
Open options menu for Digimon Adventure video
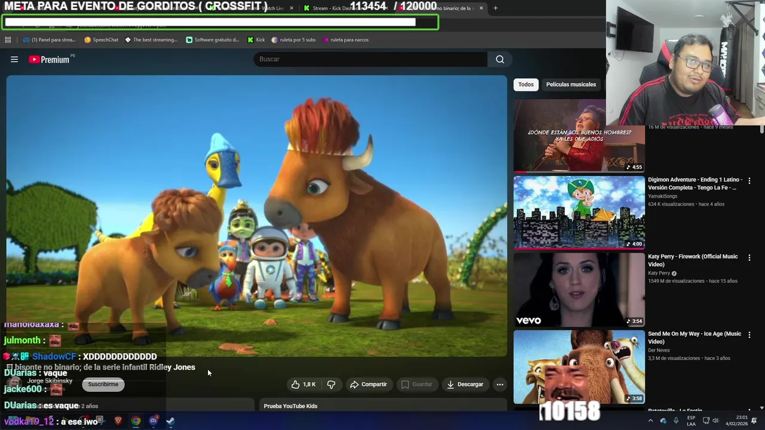(749, 180)
